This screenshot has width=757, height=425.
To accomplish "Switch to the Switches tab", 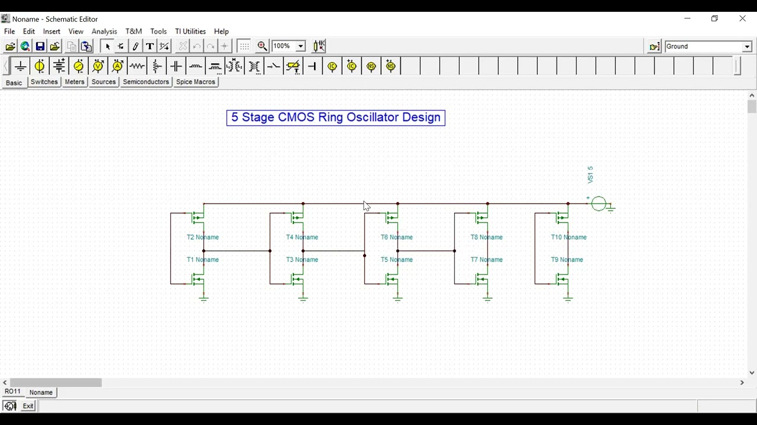I will tap(44, 82).
